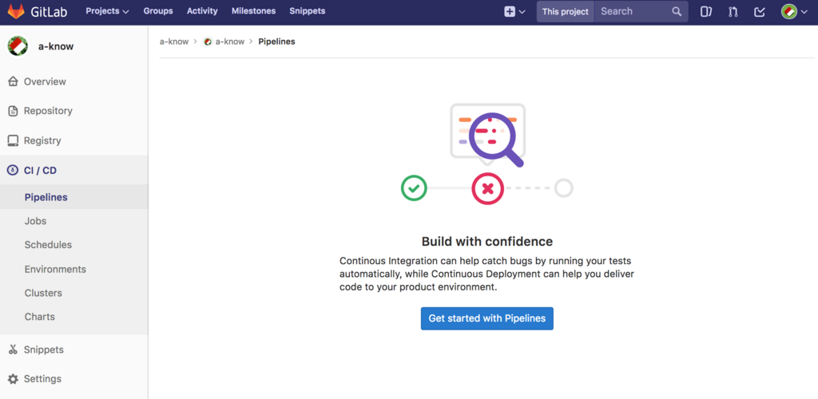The image size is (818, 399).
Task: Click the Settings gear icon
Action: click(x=13, y=379)
